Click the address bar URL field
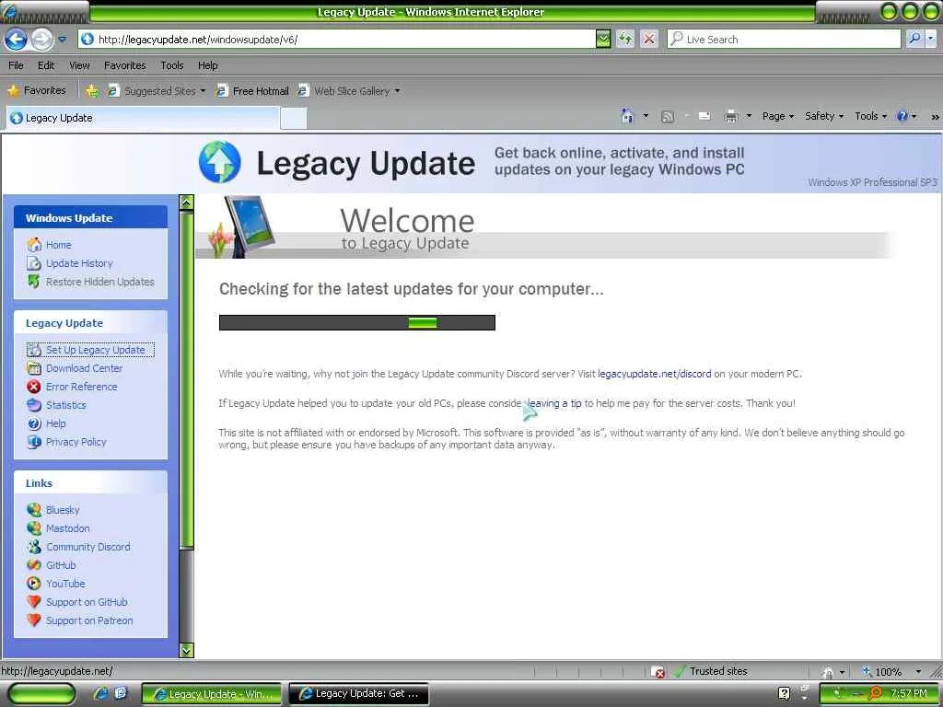The height and width of the screenshot is (707, 943). click(x=337, y=40)
